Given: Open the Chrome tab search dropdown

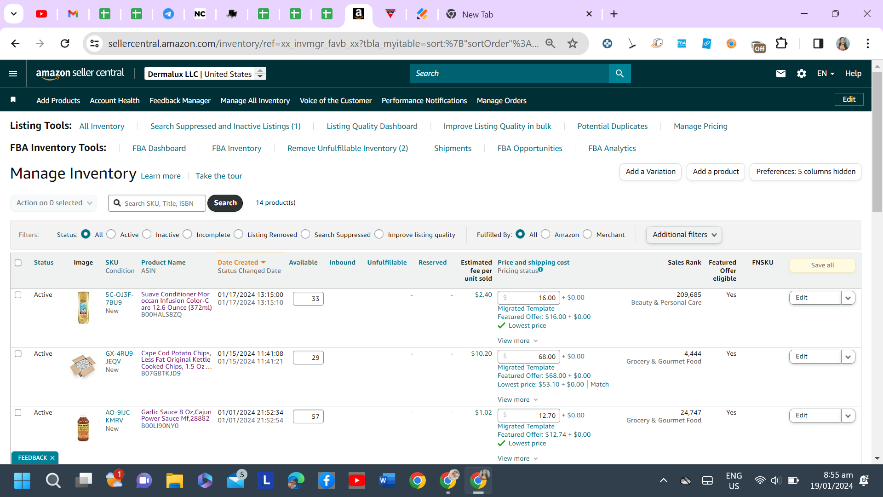Looking at the screenshot, I should pyautogui.click(x=14, y=14).
